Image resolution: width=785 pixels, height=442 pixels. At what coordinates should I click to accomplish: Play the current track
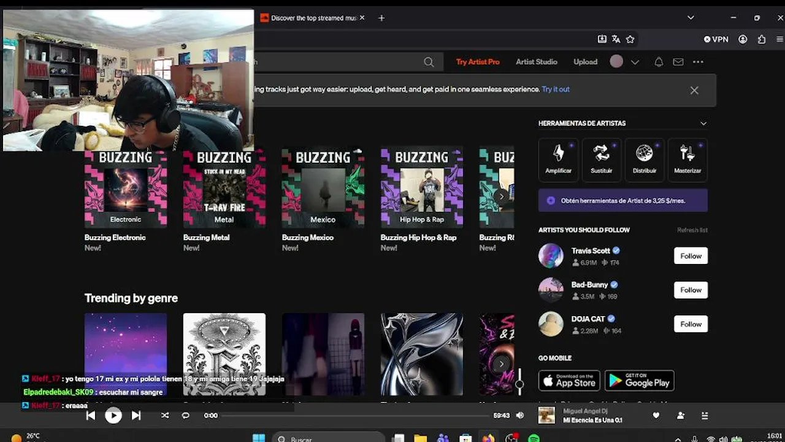coord(113,416)
